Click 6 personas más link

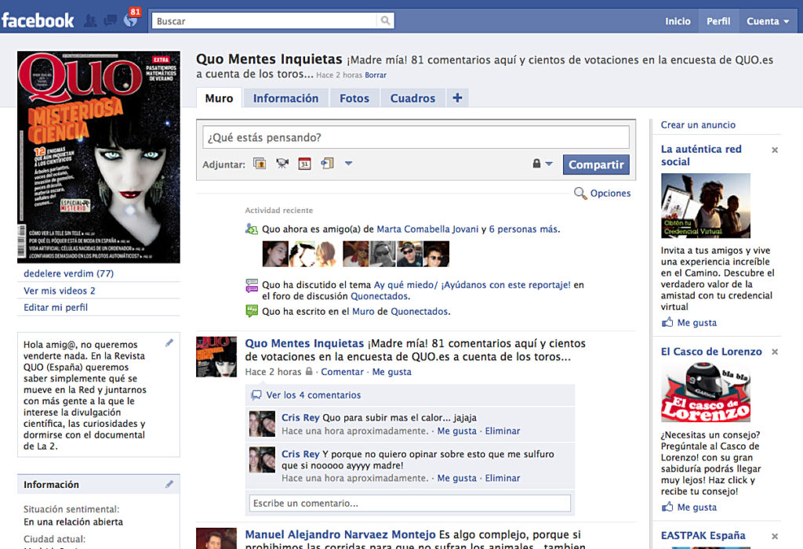click(x=523, y=229)
